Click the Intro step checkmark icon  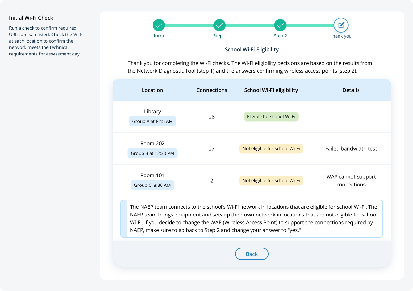(159, 25)
